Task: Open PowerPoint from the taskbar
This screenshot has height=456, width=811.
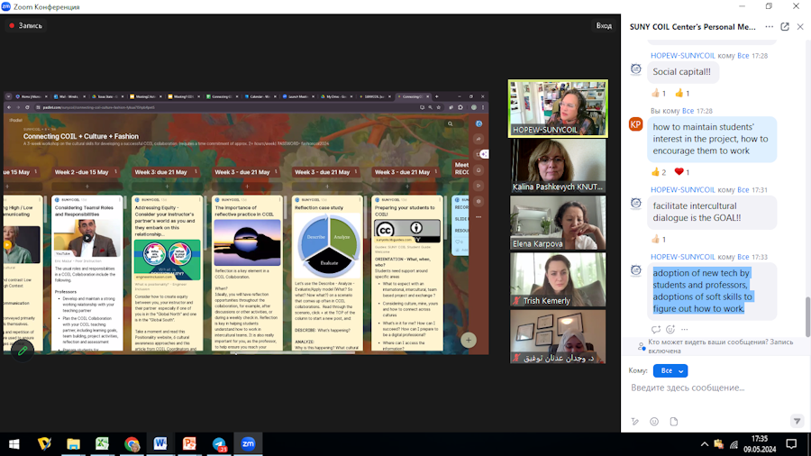Action: coord(189,443)
